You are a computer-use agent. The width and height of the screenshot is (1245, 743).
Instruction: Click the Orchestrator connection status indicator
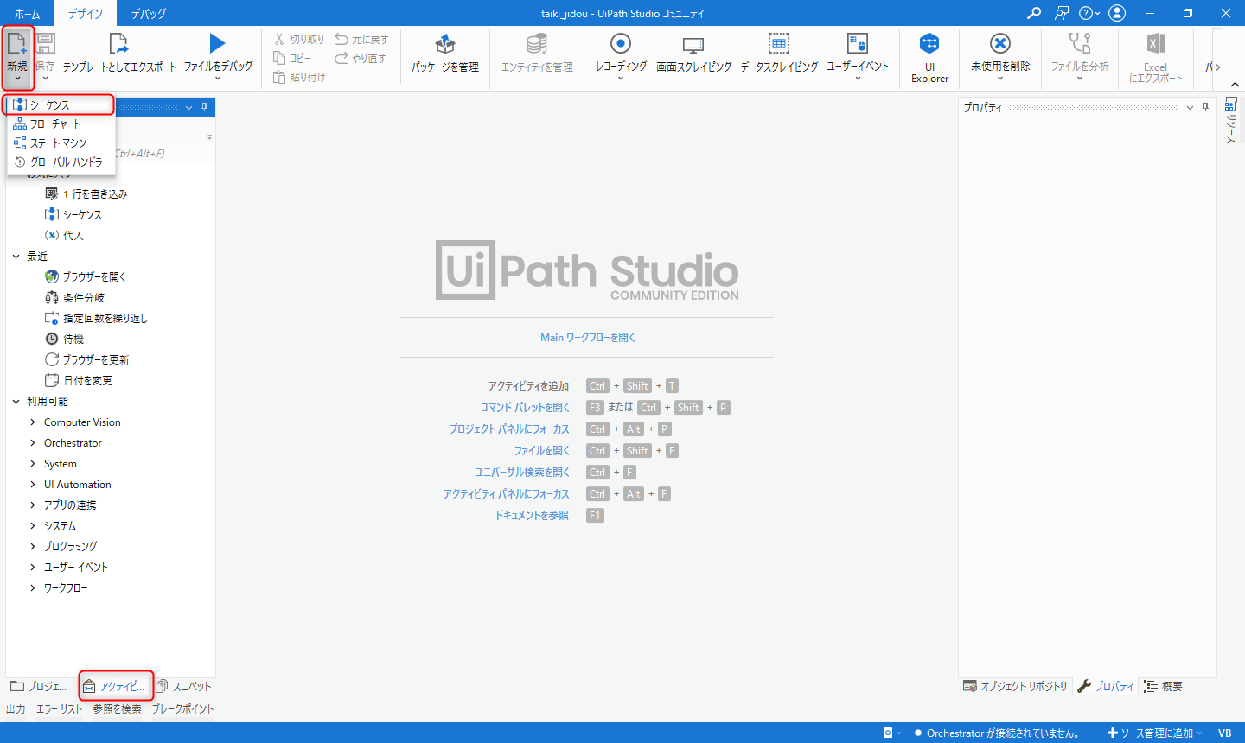(997, 733)
